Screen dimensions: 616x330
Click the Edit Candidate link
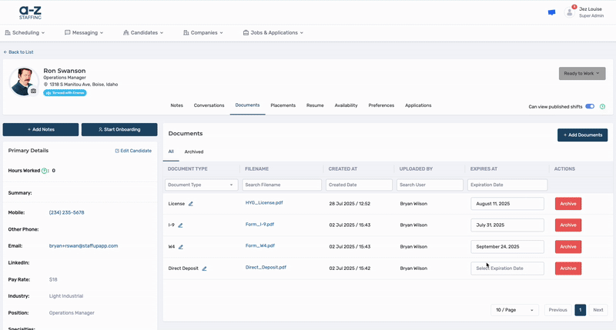(x=133, y=151)
